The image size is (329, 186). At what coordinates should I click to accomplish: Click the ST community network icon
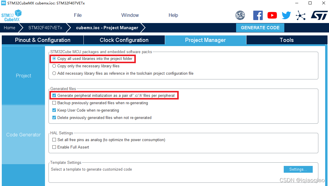pos(301,15)
